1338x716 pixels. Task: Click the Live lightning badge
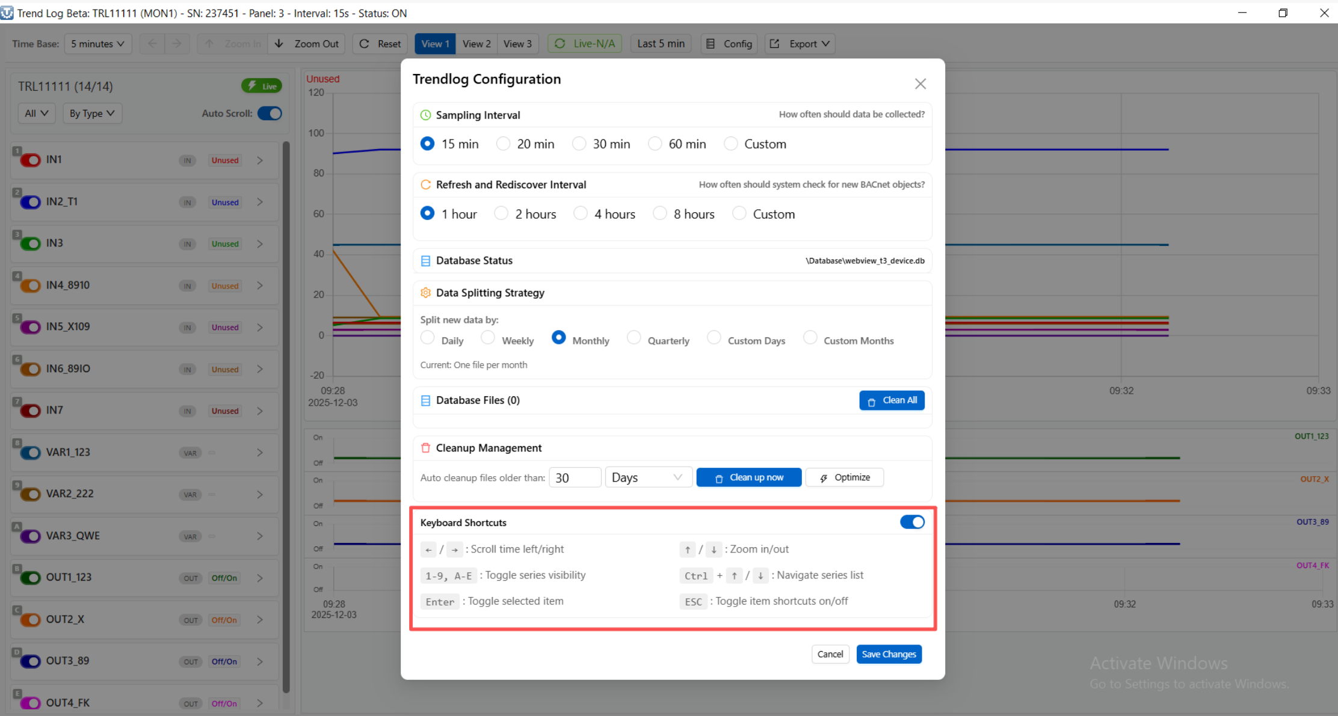[262, 86]
